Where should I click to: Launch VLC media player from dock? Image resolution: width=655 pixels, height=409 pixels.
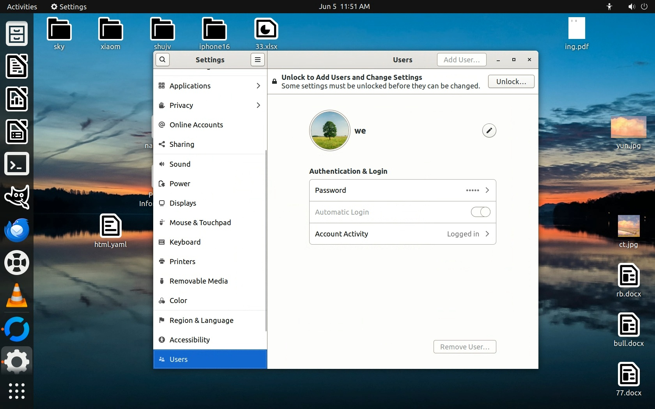pyautogui.click(x=17, y=295)
